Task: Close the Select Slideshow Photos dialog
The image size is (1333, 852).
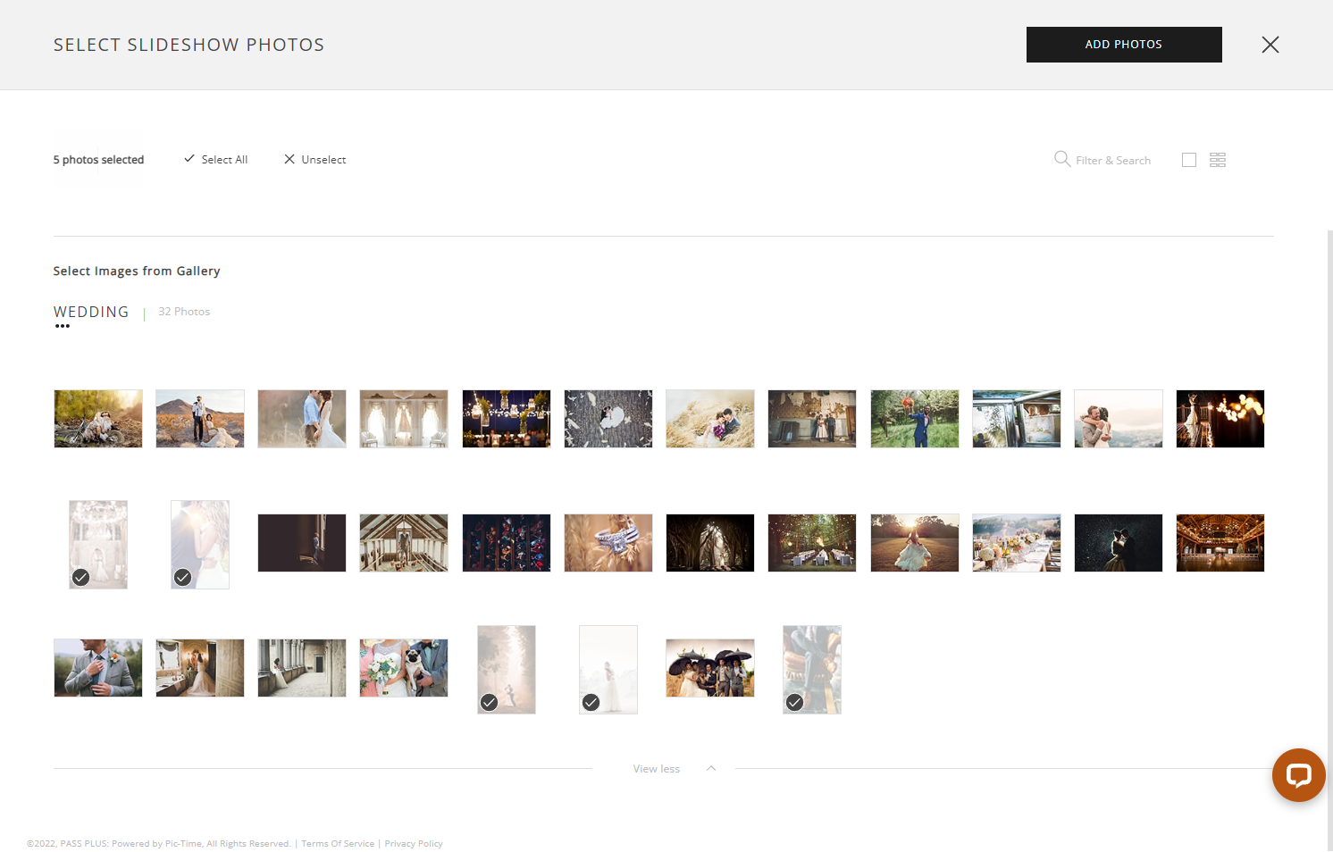Action: [1270, 45]
